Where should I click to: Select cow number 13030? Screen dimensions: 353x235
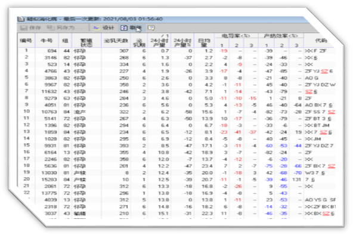pos(49,172)
